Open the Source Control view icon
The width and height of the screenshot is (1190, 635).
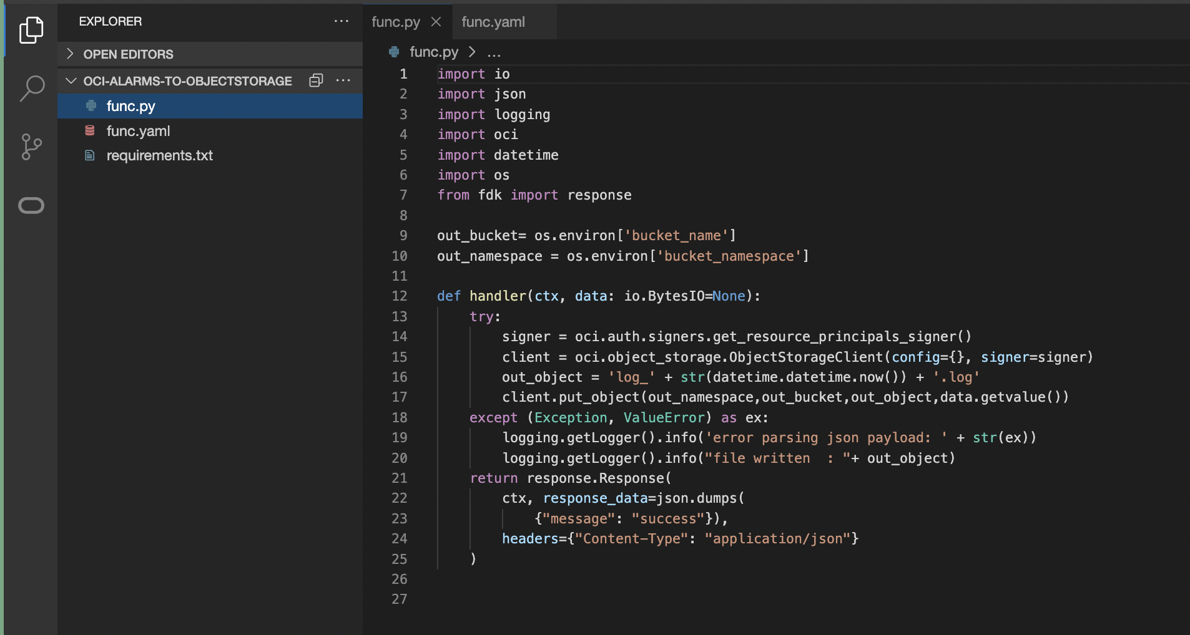(x=31, y=147)
